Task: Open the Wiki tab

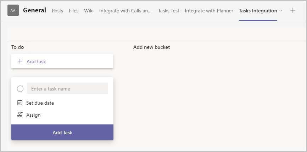Action: pos(89,11)
